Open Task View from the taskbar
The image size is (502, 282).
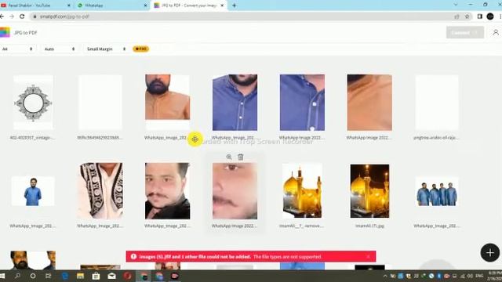pos(48,276)
